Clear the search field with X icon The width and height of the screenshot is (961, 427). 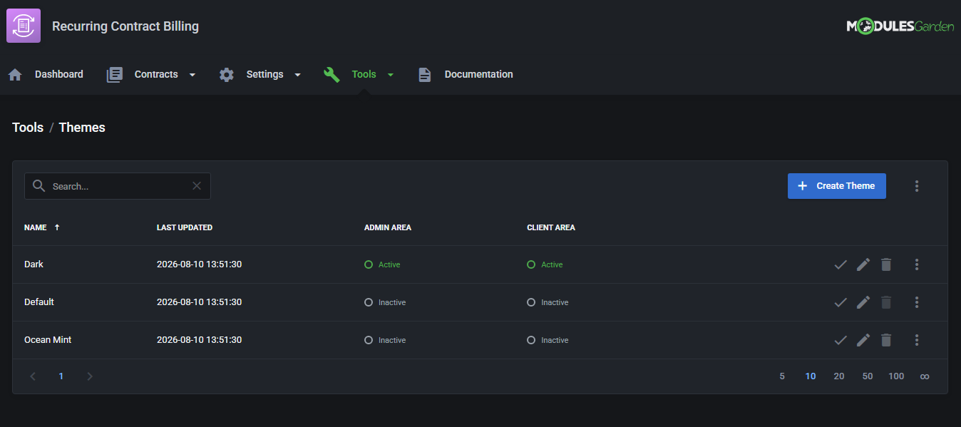(197, 186)
